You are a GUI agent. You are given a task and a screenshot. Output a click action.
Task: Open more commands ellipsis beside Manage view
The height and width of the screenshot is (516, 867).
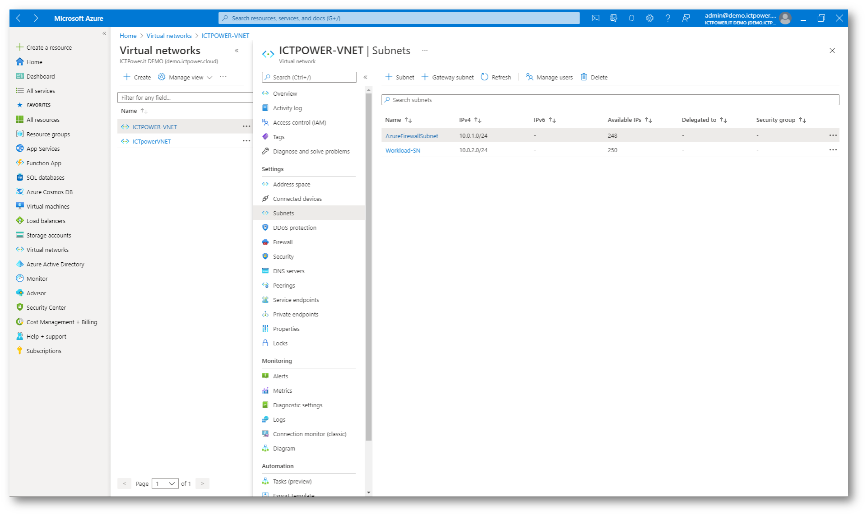point(223,77)
